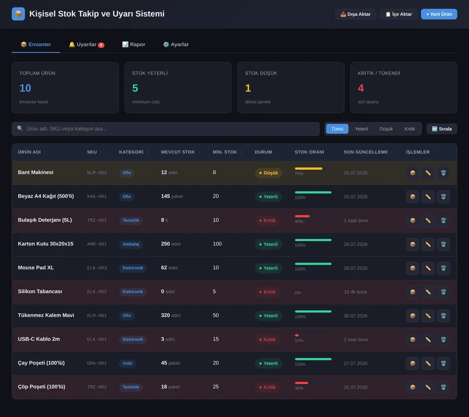The height and width of the screenshot is (417, 469).
Task: Click the stock box icon for Bant Makinesi
Action: pos(412,173)
